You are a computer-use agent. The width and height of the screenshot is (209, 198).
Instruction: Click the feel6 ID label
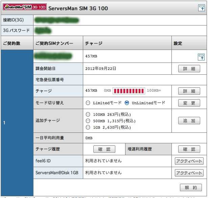click(43, 161)
